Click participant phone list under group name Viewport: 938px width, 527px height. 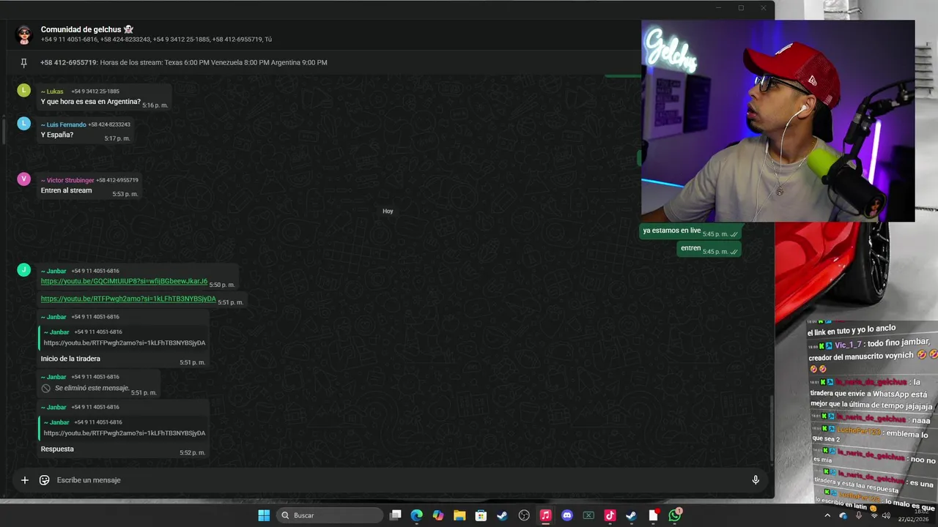[156, 40]
